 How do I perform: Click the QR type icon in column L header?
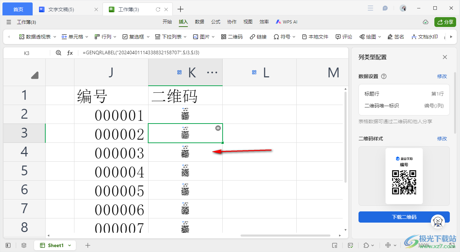(x=254, y=72)
